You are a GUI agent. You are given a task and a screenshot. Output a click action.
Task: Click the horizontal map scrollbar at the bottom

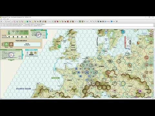77,99
